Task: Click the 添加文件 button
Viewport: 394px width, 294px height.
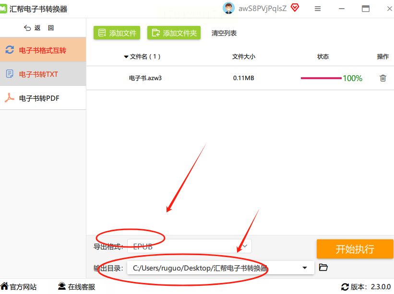Action: [x=117, y=33]
